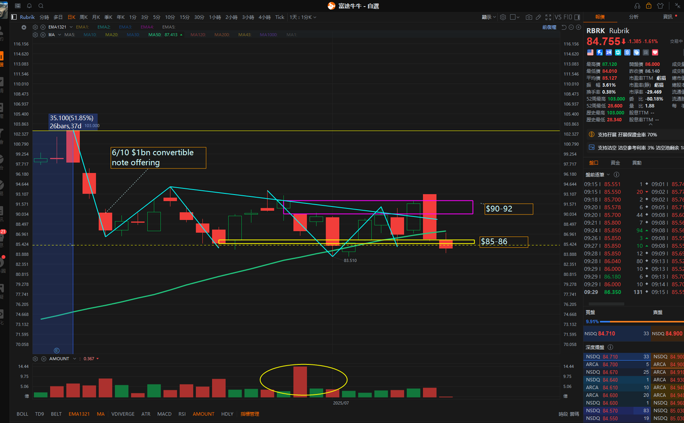Zoom out the chart with minus icon
Viewport: 684px width, 423px height.
(x=571, y=27)
